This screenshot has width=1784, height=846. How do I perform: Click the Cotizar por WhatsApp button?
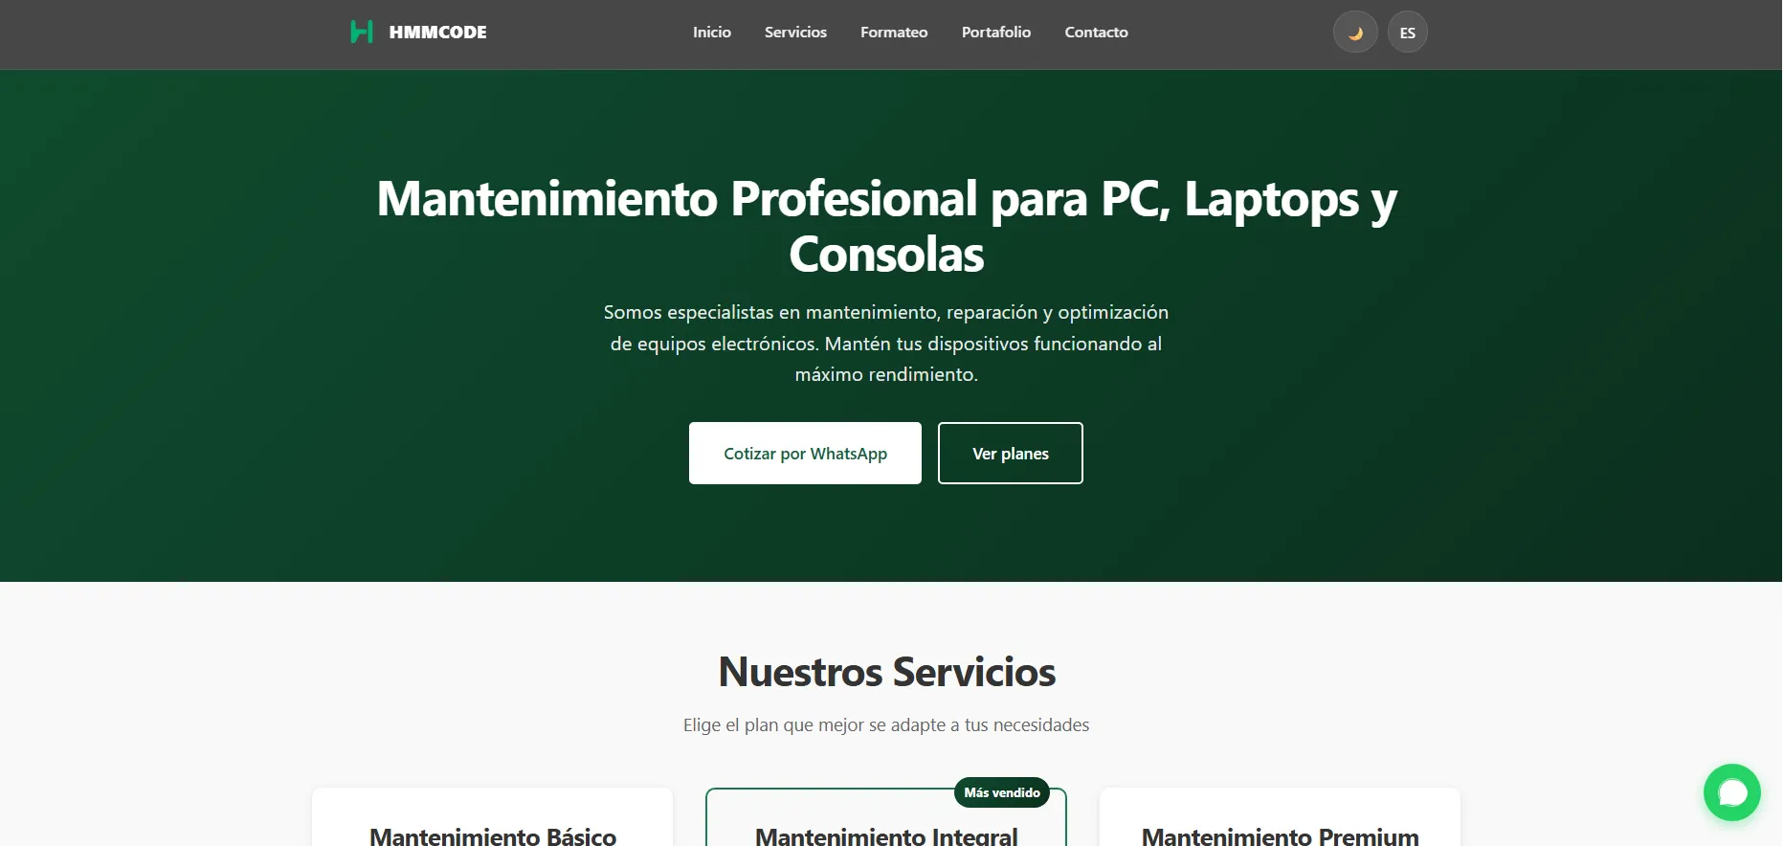805,454
